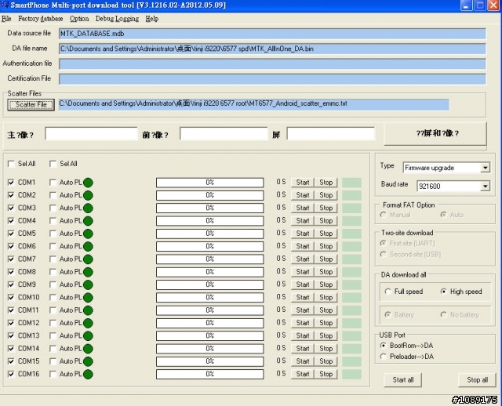The width and height of the screenshot is (502, 406).
Task: Enable Auto PL for COM7
Action: pyautogui.click(x=53, y=259)
